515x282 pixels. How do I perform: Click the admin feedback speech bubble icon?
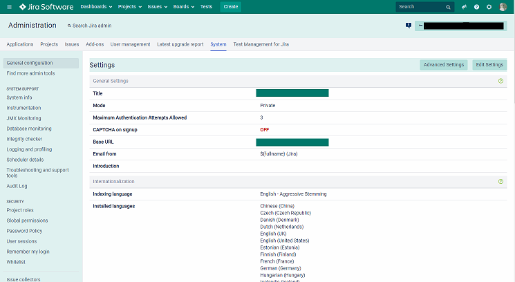click(409, 26)
